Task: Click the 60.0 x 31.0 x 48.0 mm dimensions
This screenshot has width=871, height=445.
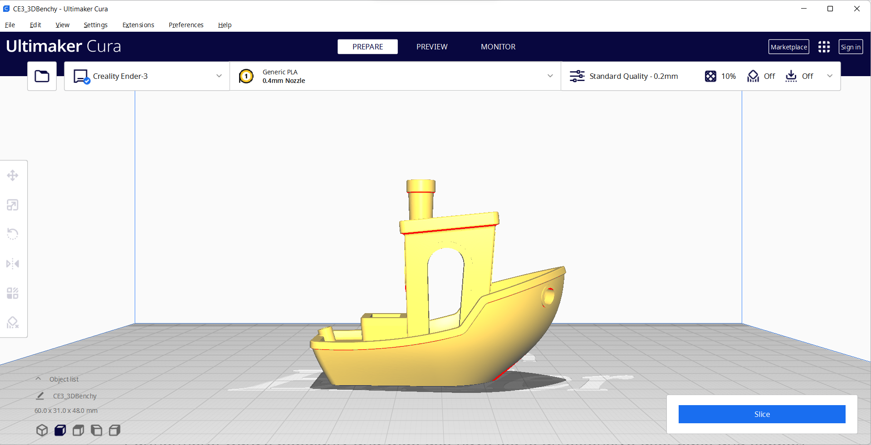Action: point(66,411)
